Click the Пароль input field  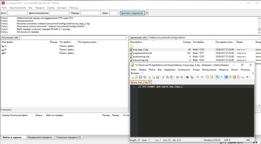91,13
